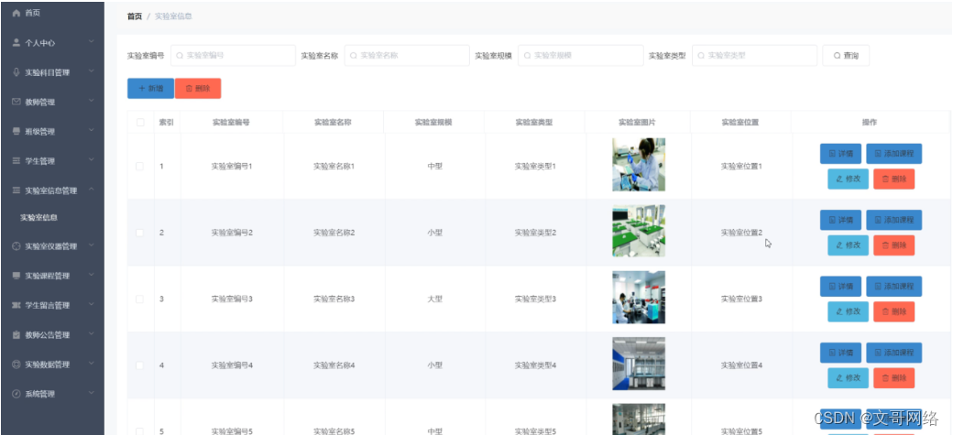Click the list icon beside 实验室信息管理
This screenshot has height=435, width=953.
coord(16,190)
